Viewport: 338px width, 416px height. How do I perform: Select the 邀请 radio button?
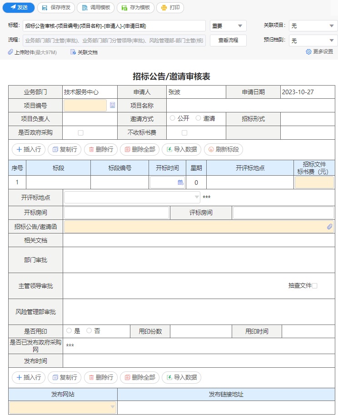click(x=198, y=118)
